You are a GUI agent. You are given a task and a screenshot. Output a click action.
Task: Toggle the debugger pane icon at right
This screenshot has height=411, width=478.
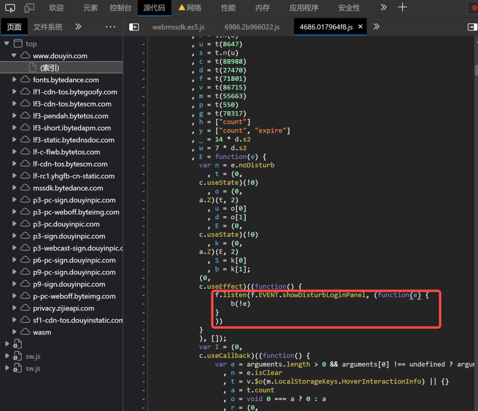(472, 27)
